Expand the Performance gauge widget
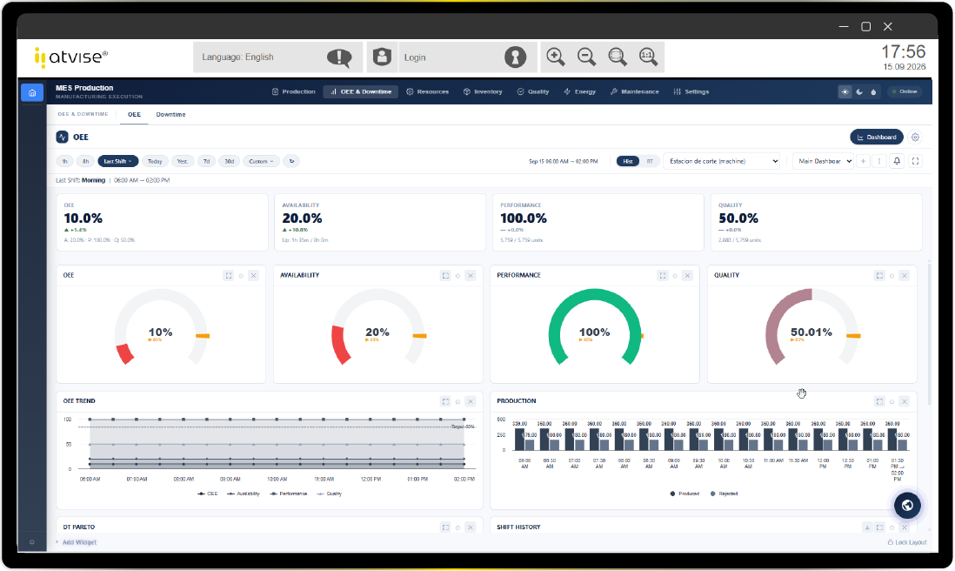This screenshot has height=571, width=955. tap(662, 275)
